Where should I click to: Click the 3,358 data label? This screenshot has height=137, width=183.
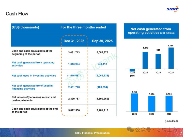[x=134, y=92]
